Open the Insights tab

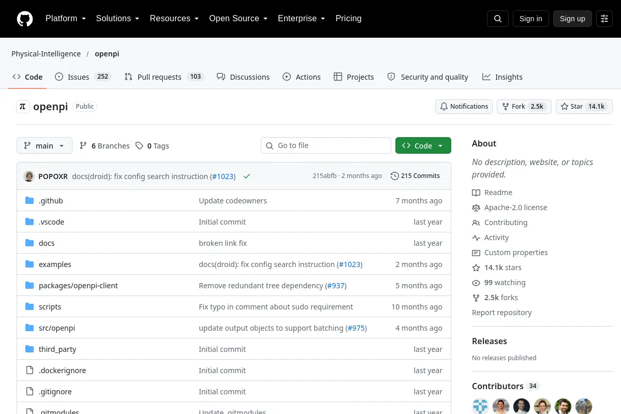point(502,77)
